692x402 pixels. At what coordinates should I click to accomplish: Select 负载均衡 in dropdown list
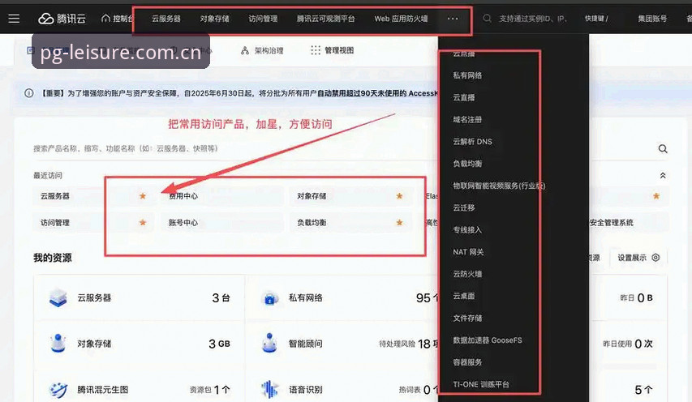467,164
